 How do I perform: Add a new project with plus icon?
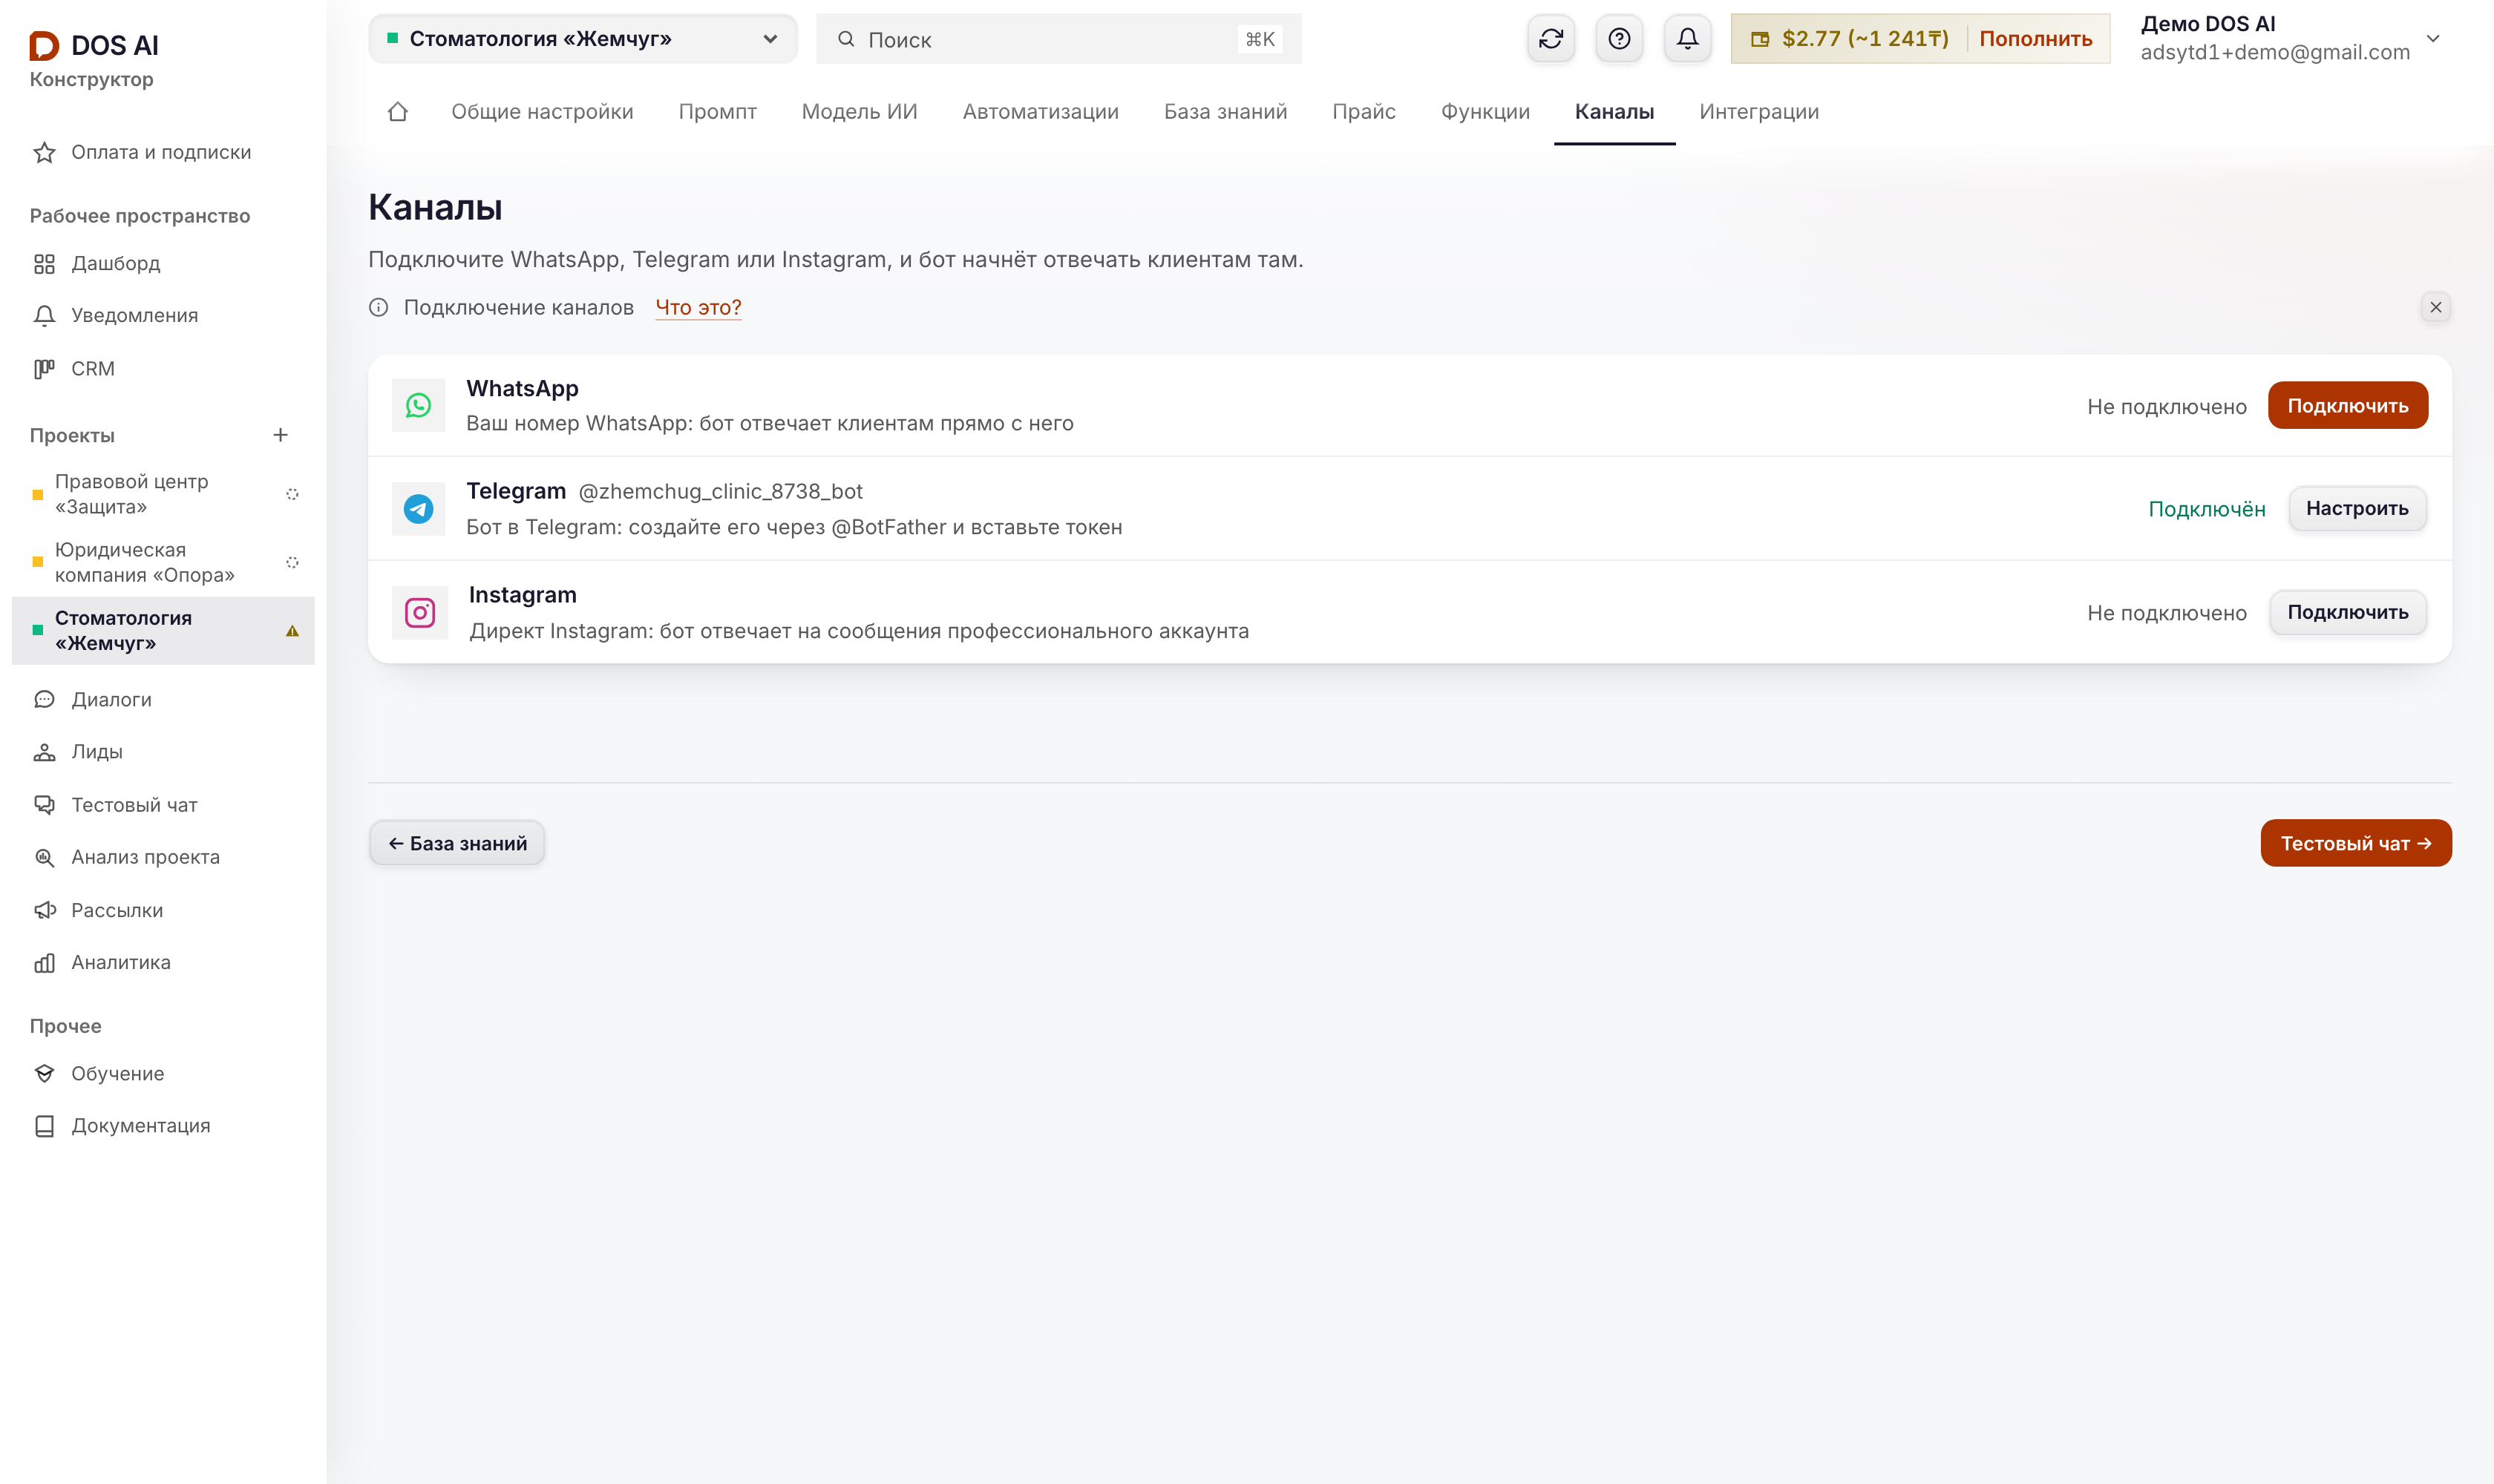280,435
